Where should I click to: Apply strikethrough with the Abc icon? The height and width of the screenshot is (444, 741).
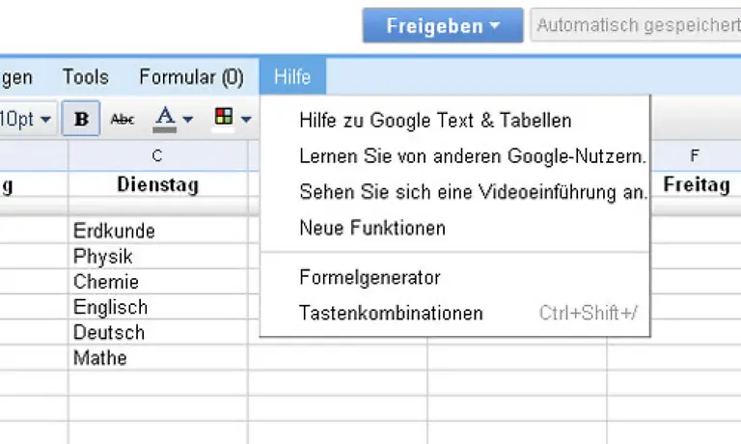click(123, 119)
